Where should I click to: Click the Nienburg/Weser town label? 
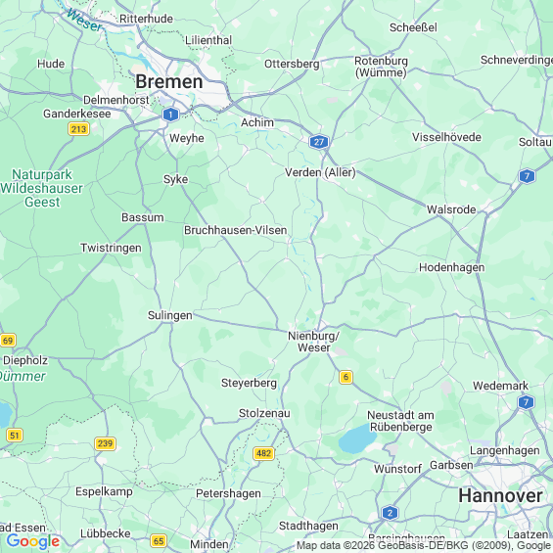coord(313,342)
